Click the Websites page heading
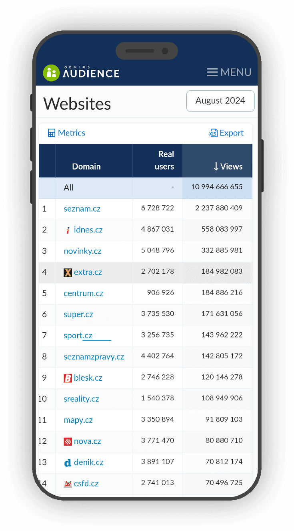 [77, 104]
